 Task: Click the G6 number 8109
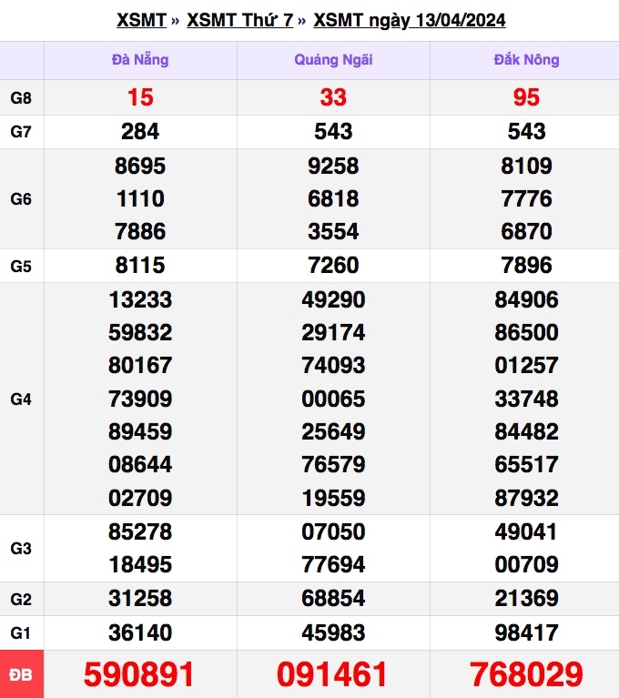tap(526, 166)
